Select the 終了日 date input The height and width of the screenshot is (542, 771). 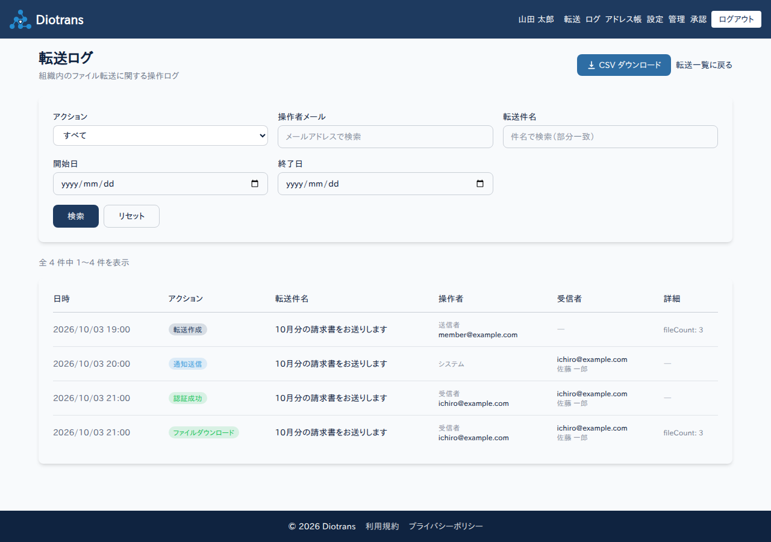pyautogui.click(x=385, y=184)
